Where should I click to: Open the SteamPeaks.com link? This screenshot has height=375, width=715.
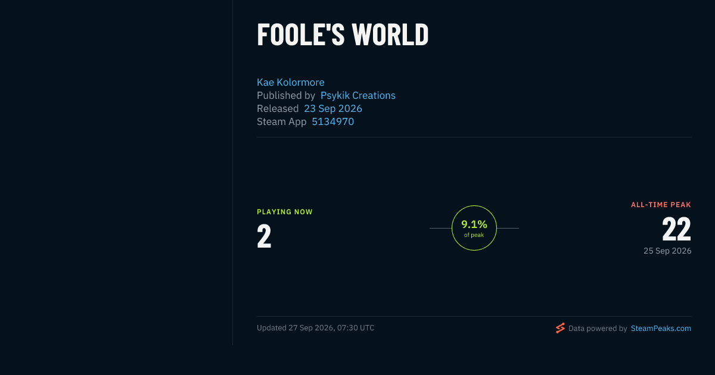[x=661, y=328]
